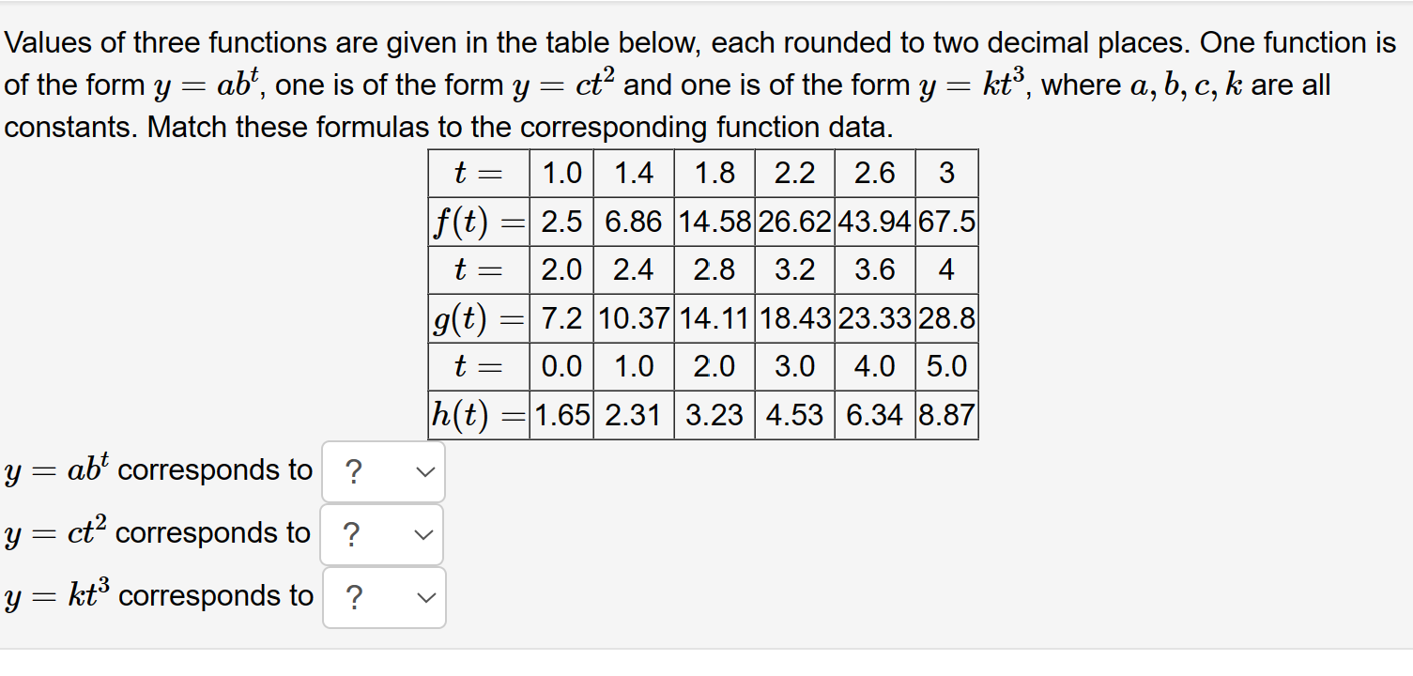Click the y = kt^3 corresponds to label

pyautogui.click(x=158, y=595)
